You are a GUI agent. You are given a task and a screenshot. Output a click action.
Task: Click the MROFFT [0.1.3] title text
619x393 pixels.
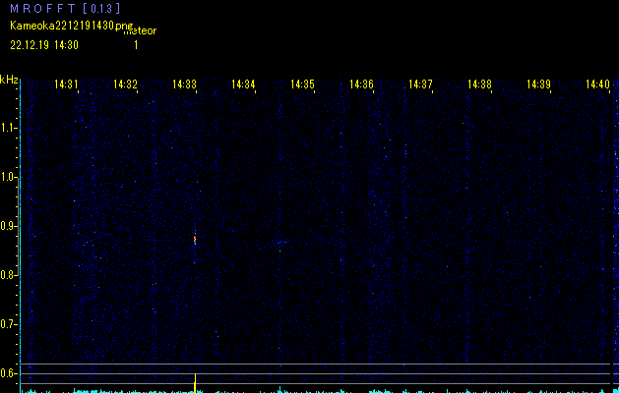[65, 9]
